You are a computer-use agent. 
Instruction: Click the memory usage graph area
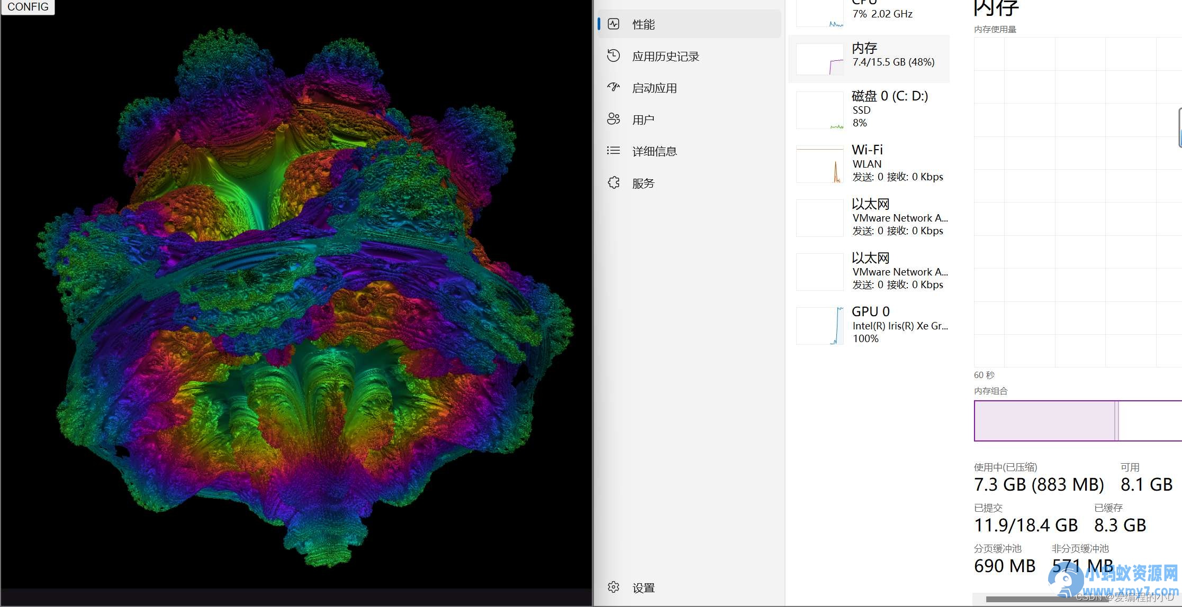tap(1078, 202)
